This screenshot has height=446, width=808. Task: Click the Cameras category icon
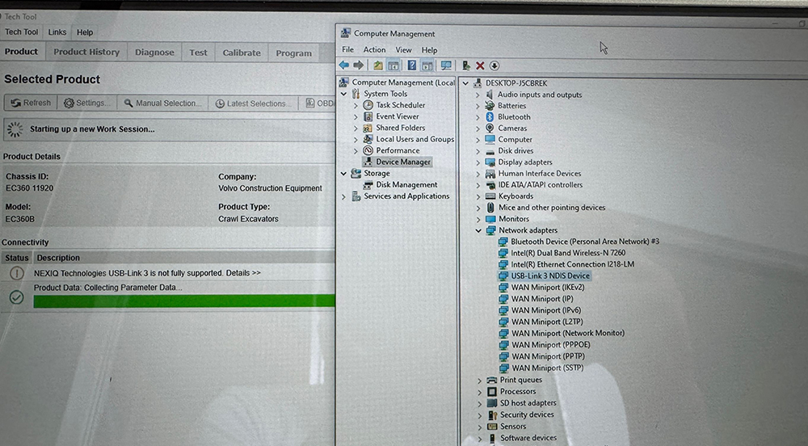[490, 128]
